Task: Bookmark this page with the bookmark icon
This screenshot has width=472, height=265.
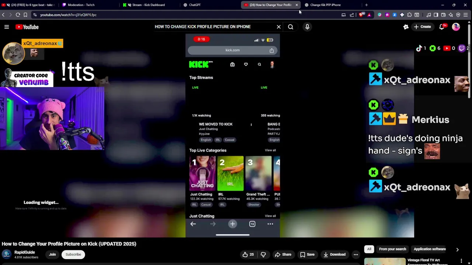Action: [25, 15]
